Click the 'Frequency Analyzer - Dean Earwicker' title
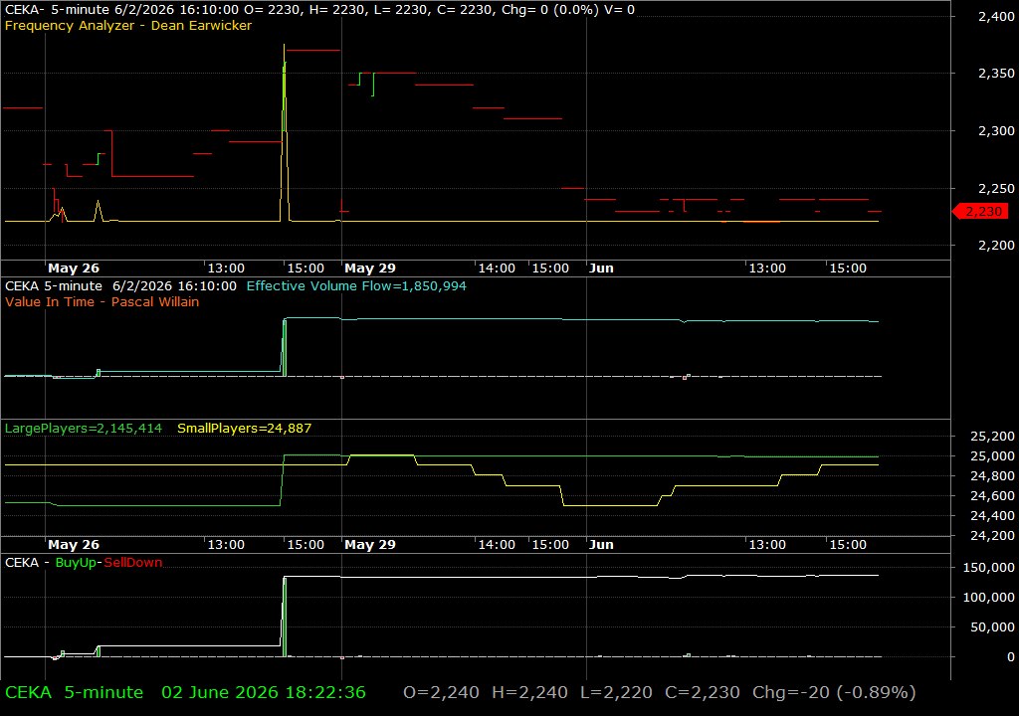 pyautogui.click(x=128, y=25)
